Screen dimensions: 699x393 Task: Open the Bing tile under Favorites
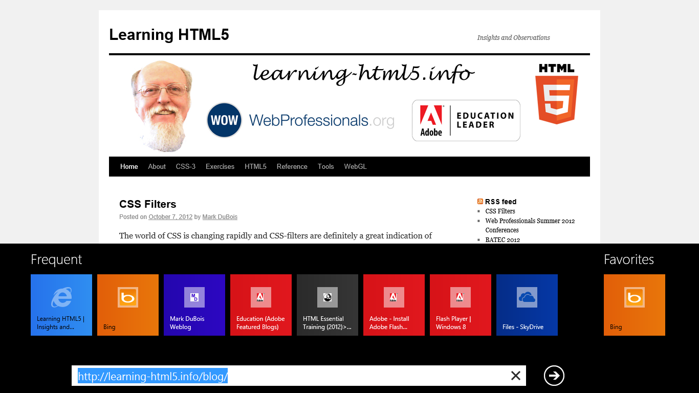635,305
